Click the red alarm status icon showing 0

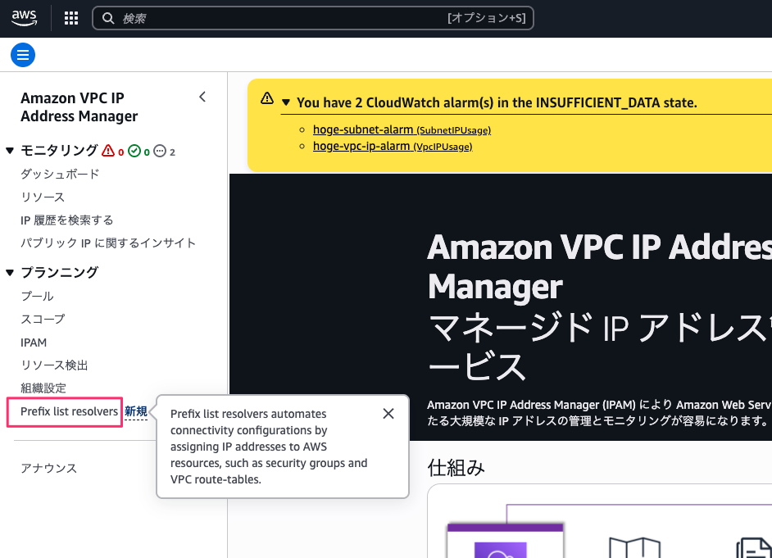(x=108, y=151)
